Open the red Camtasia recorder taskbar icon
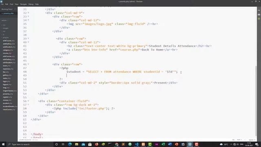This screenshot has width=261, height=147. pos(197,144)
